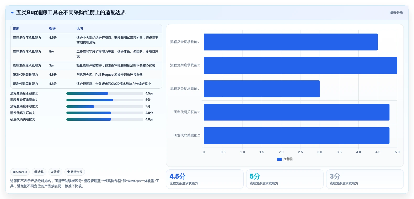Click the footnote starting 这张图不表示产品绝对排名
The height and width of the screenshot is (199, 414).
tap(85, 184)
